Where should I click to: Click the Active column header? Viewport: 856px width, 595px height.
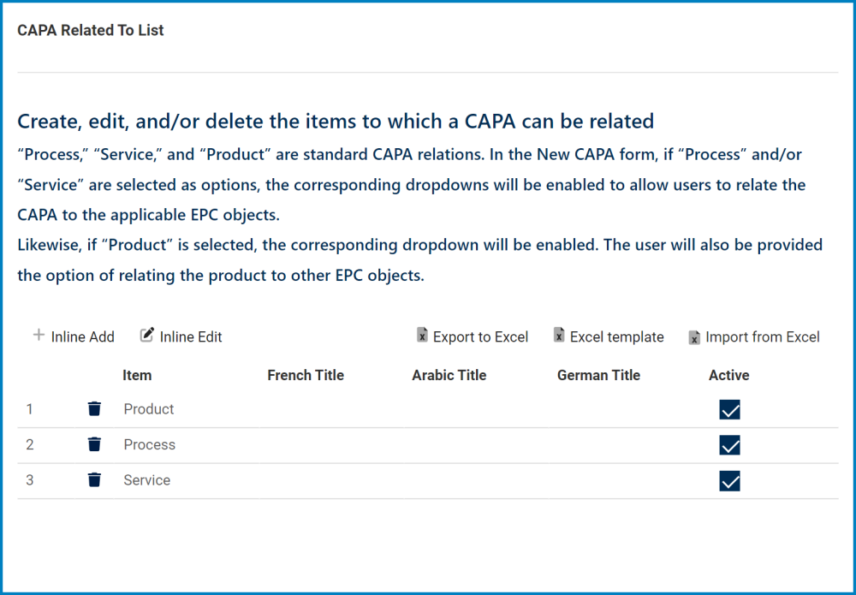(x=728, y=375)
